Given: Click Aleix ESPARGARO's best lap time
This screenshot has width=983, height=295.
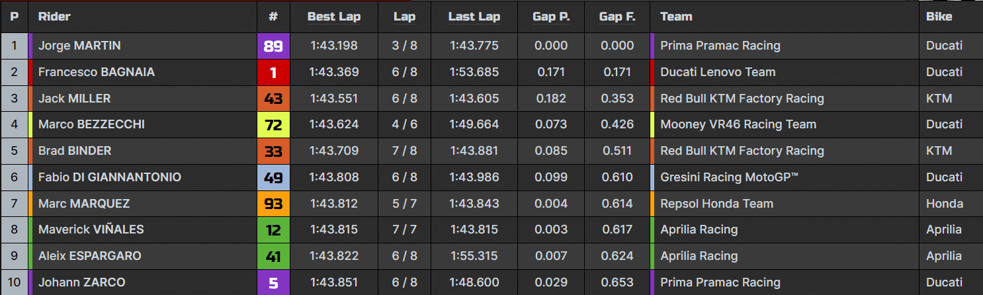Looking at the screenshot, I should pyautogui.click(x=334, y=256).
